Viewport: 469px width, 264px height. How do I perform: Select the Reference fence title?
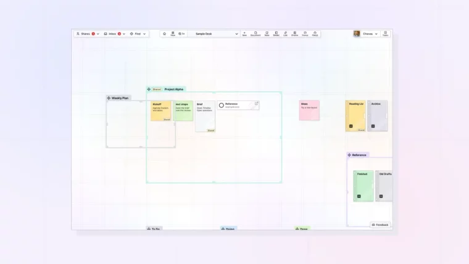359,155
